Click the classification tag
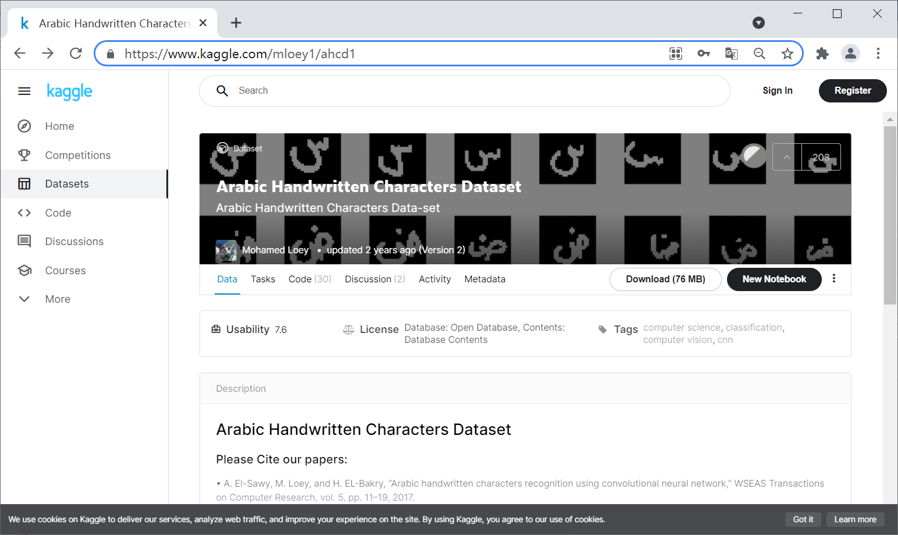898x535 pixels. [x=754, y=328]
